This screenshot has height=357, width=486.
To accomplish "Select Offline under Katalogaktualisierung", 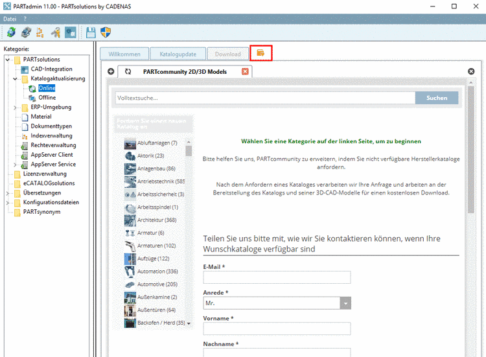I will pos(47,98).
